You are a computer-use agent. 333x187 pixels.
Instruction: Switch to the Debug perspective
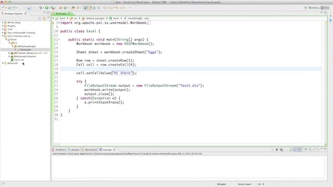pos(314,8)
